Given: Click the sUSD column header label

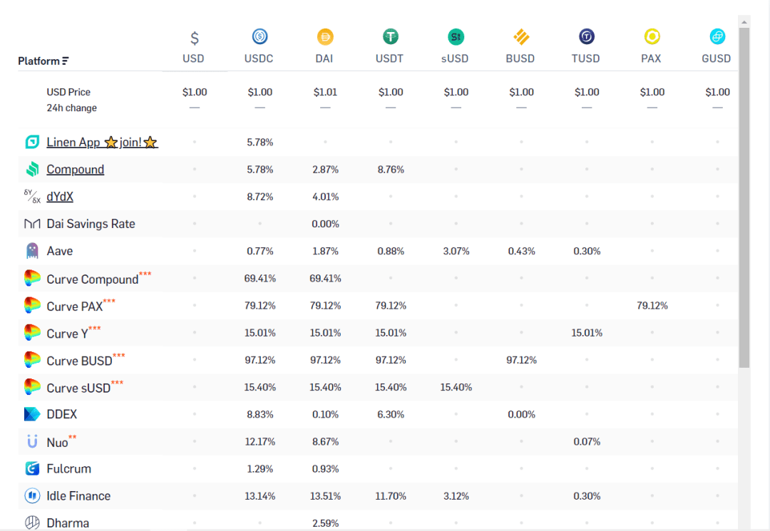Looking at the screenshot, I should (455, 58).
